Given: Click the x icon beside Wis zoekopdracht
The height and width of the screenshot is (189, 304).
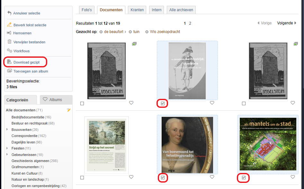Looking at the screenshot, I should click(147, 32).
